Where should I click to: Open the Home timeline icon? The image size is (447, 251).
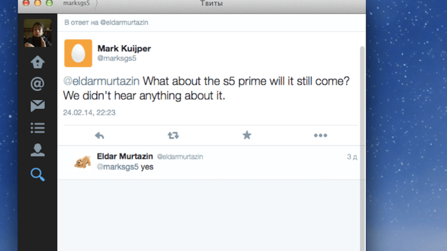(x=38, y=62)
